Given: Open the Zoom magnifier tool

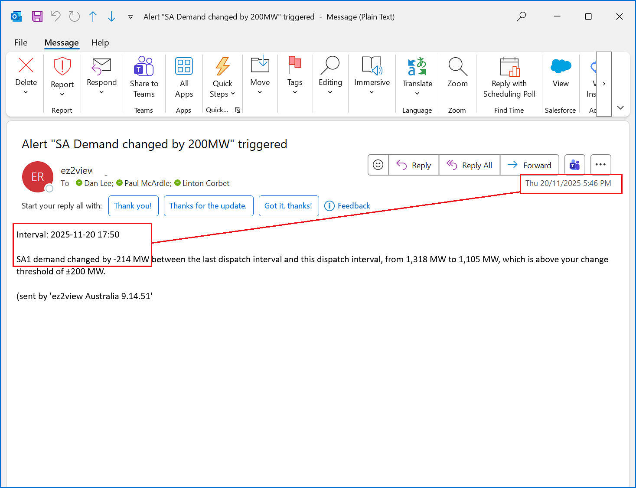Looking at the screenshot, I should point(457,67).
